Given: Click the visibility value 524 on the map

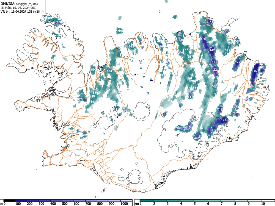Looking at the screenshot, I should (109, 71).
